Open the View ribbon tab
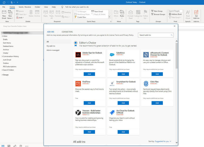204x147 pixels. click(46, 7)
